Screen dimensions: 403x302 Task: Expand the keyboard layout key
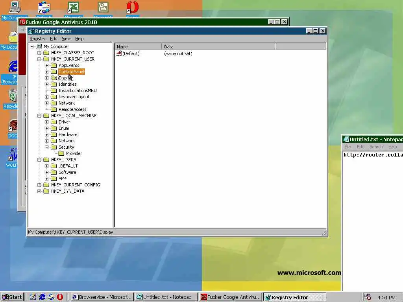pyautogui.click(x=46, y=97)
